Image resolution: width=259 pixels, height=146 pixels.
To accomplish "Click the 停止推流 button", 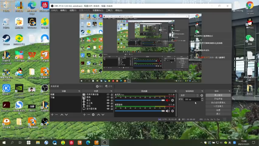I will click(218, 95).
